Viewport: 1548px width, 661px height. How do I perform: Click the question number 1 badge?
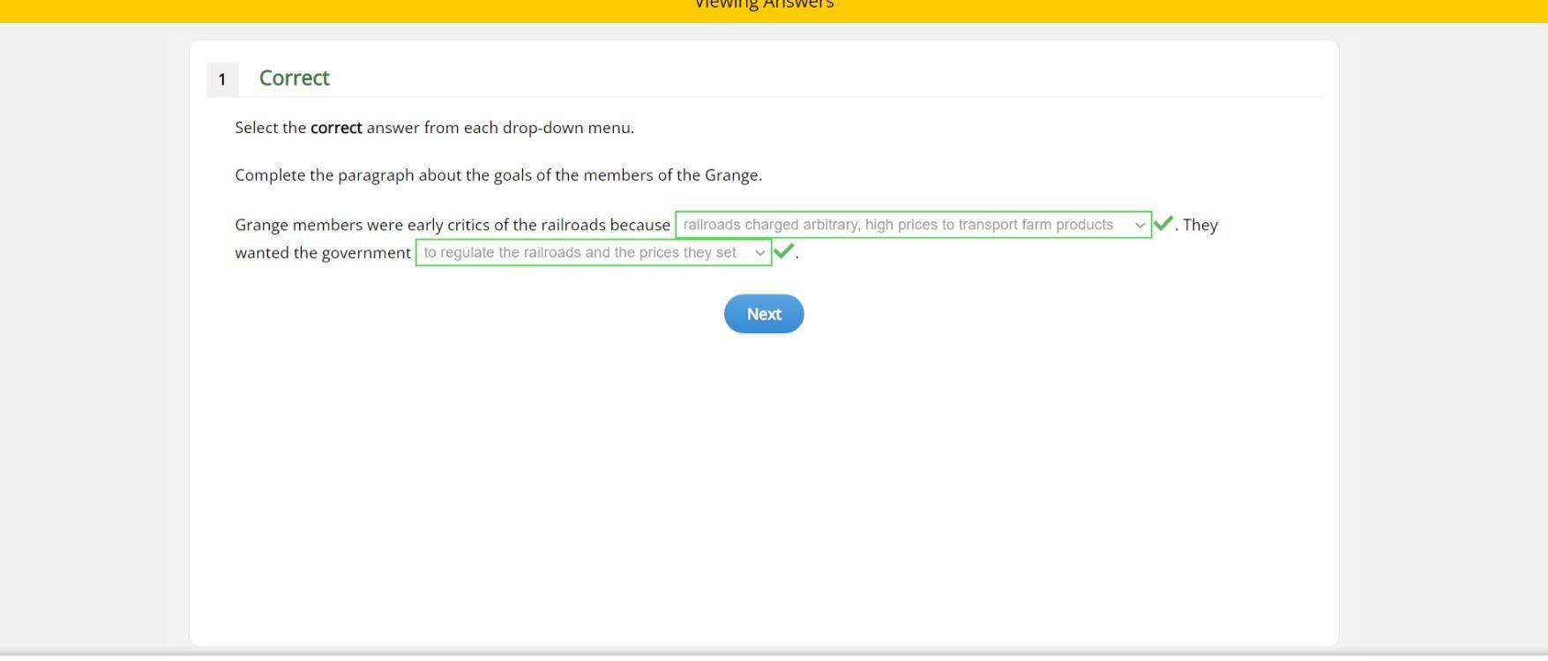222,79
